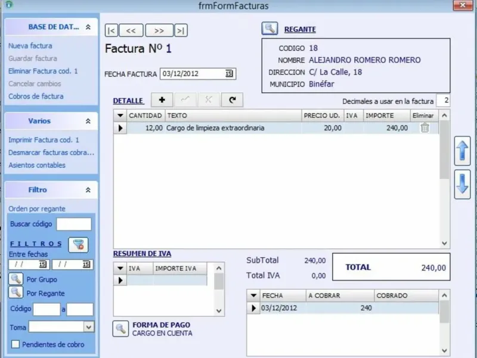Jump to the first invoice record

(111, 30)
